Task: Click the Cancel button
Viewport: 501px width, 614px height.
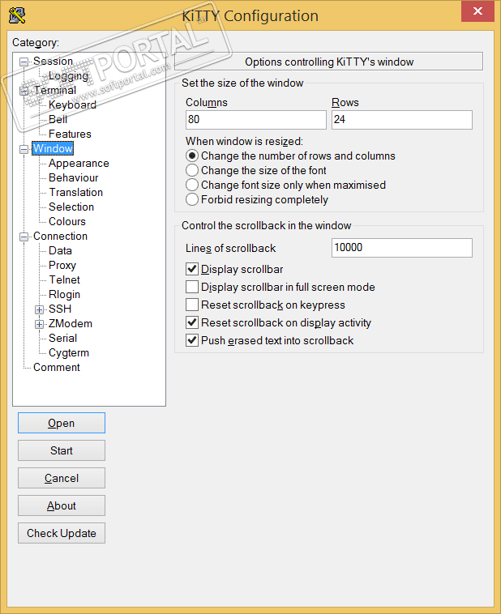Action: pyautogui.click(x=62, y=478)
